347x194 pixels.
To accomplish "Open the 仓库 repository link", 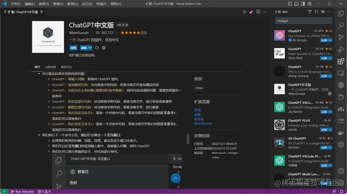I will (197, 114).
